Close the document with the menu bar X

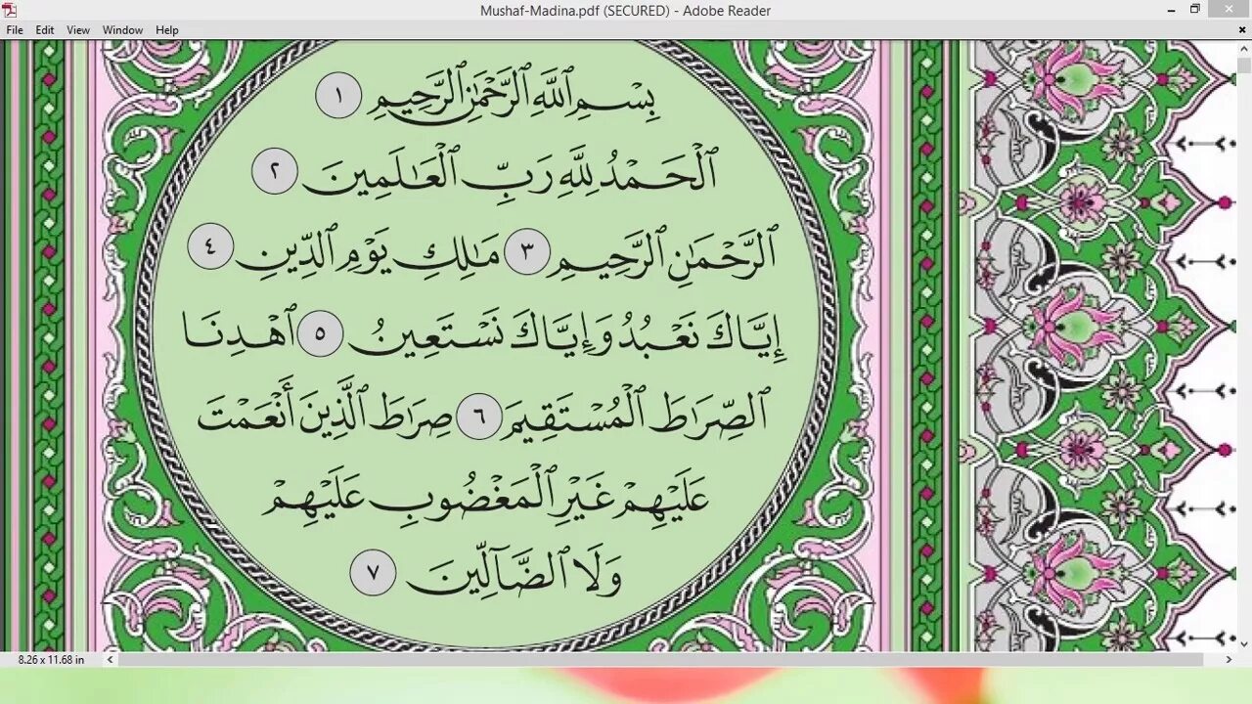click(1242, 30)
